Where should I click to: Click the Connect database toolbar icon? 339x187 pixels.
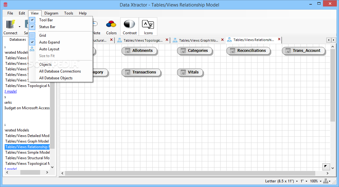(10, 24)
